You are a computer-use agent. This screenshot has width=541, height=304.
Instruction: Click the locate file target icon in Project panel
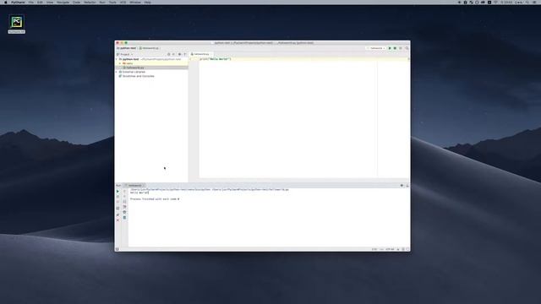point(169,54)
